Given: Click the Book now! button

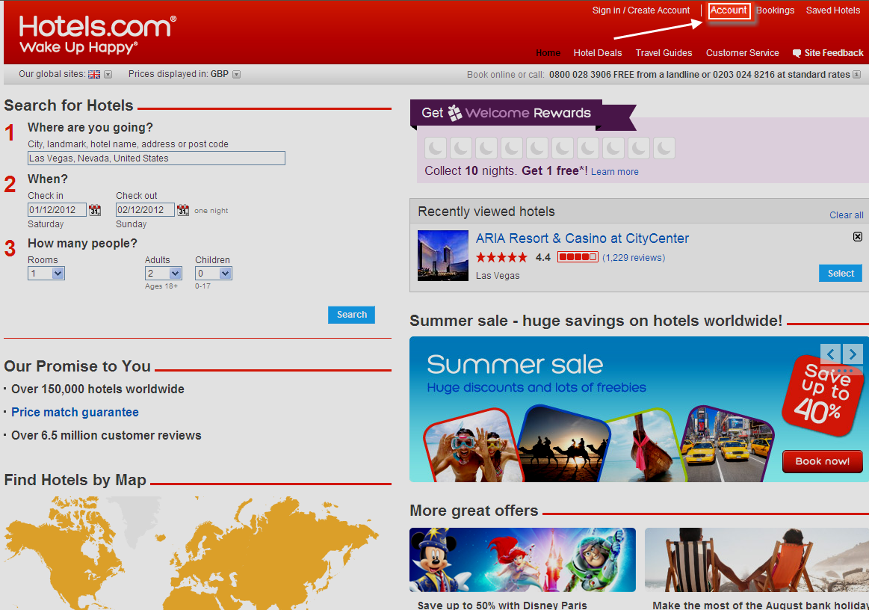Looking at the screenshot, I should (x=823, y=461).
